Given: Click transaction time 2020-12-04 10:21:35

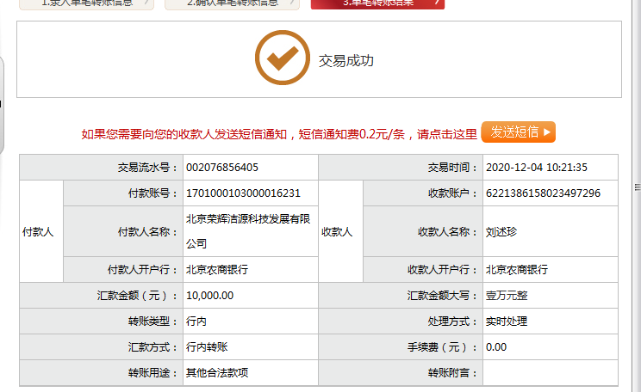Looking at the screenshot, I should (x=536, y=168).
